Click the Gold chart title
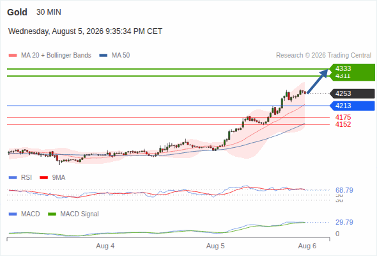 point(17,12)
